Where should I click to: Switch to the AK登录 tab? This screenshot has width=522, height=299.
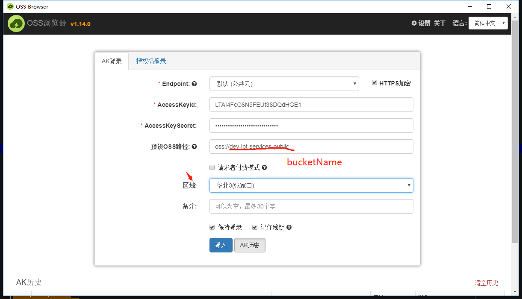[112, 61]
